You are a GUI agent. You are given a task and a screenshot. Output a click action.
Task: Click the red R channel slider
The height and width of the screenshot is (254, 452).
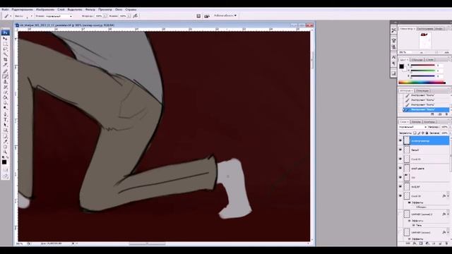(x=423, y=66)
